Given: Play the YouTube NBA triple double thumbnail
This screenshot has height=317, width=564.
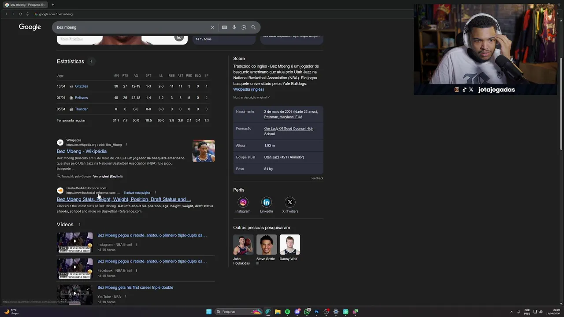Looking at the screenshot, I should 75,294.
